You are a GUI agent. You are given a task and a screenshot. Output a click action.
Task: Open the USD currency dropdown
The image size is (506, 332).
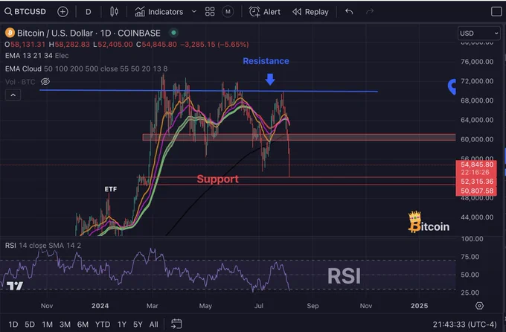click(x=479, y=33)
